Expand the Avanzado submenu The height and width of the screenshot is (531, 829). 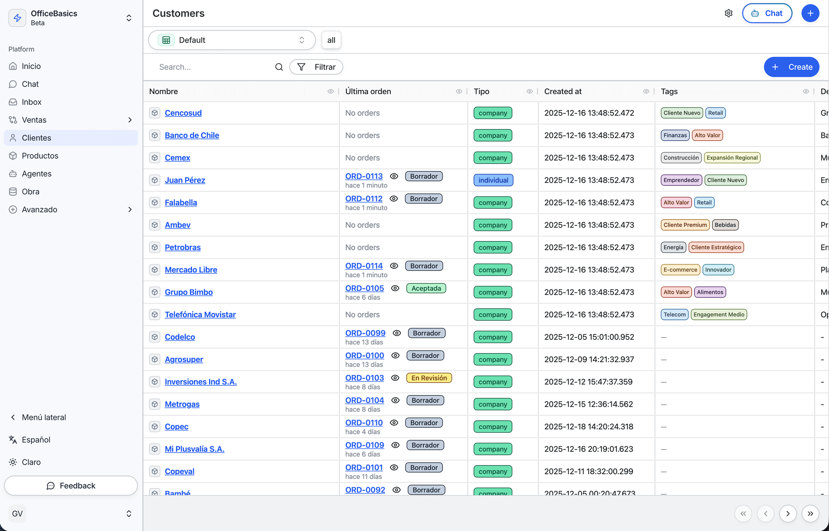click(130, 210)
